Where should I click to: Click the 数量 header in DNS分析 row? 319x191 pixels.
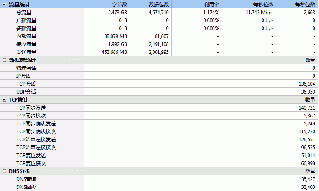tap(310, 171)
